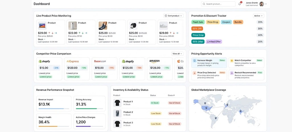Image resolution: width=292 pixels, height=132 pixels.
Task: Click the Revenue Impact progress bar
Action: 54,109
